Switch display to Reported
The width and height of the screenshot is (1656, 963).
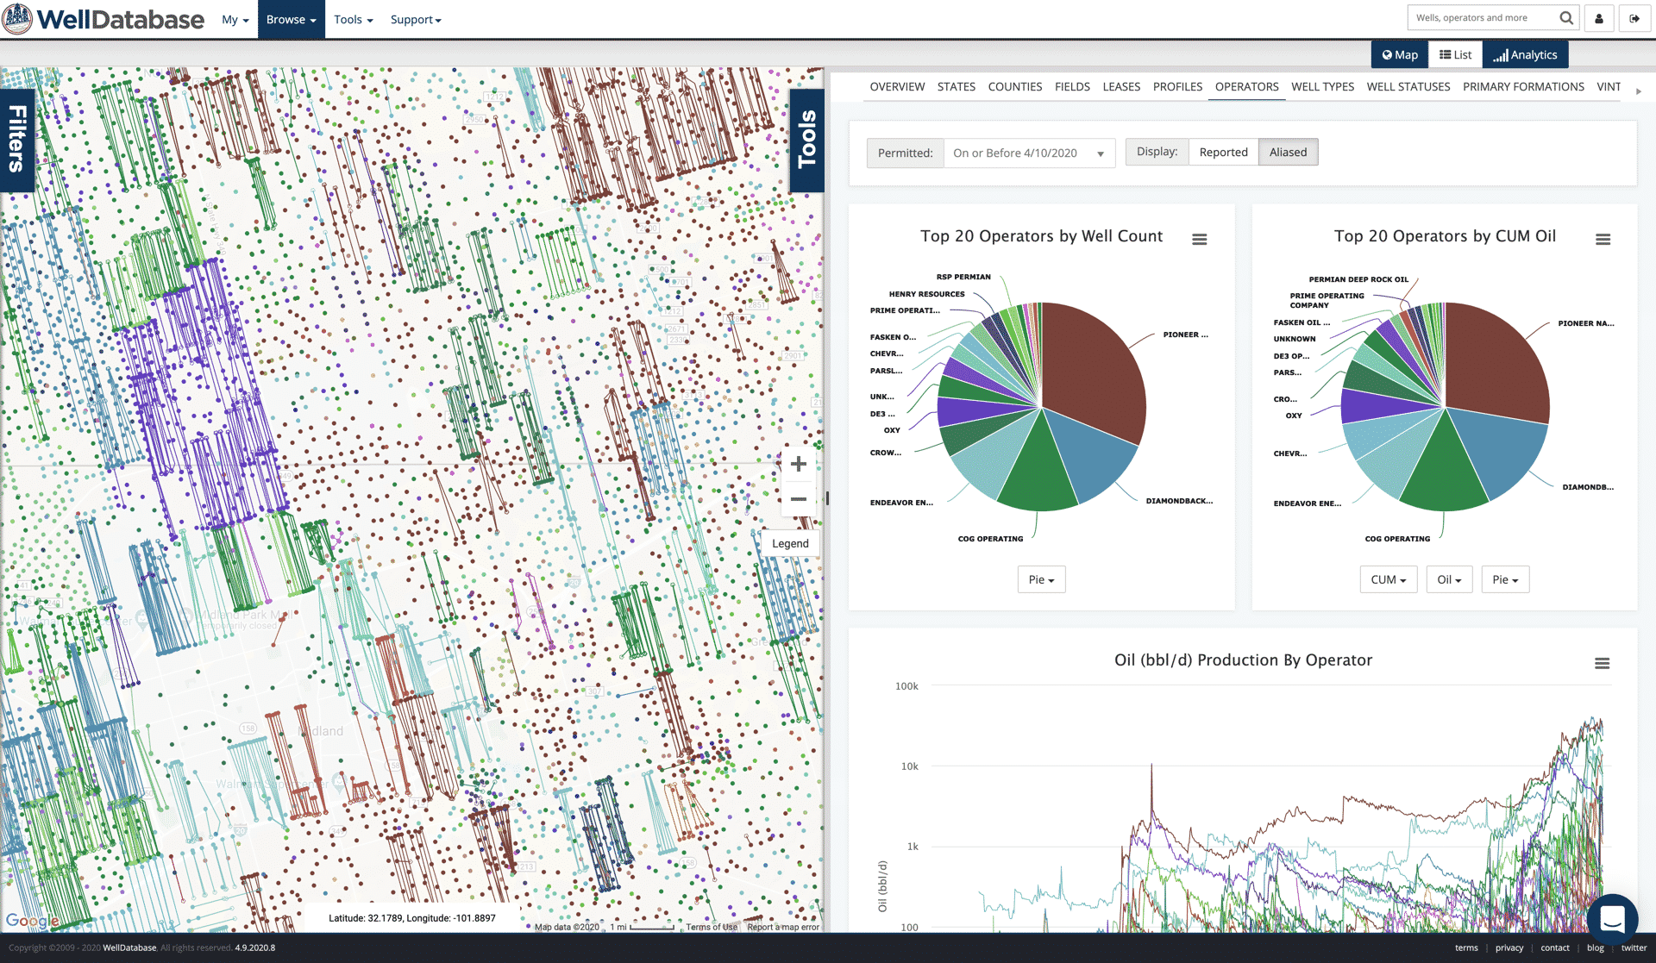[x=1223, y=153]
